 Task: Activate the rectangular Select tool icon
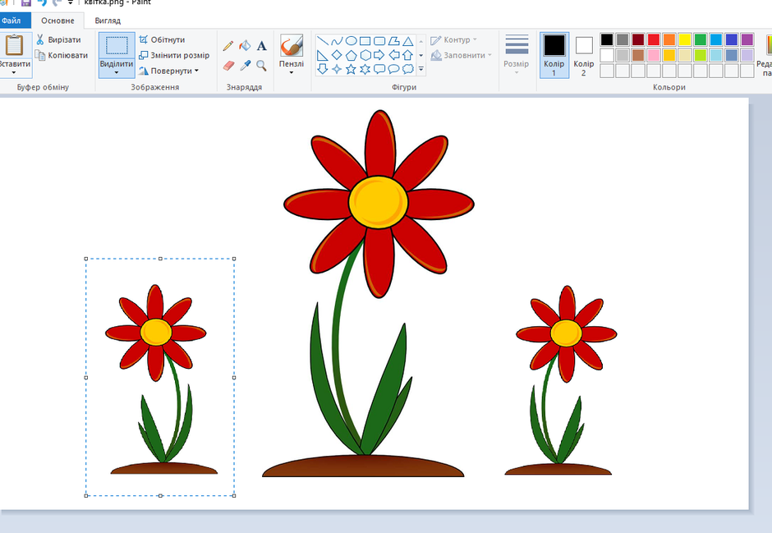coord(117,46)
